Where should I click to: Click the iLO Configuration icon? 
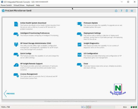(x=79, y=55)
